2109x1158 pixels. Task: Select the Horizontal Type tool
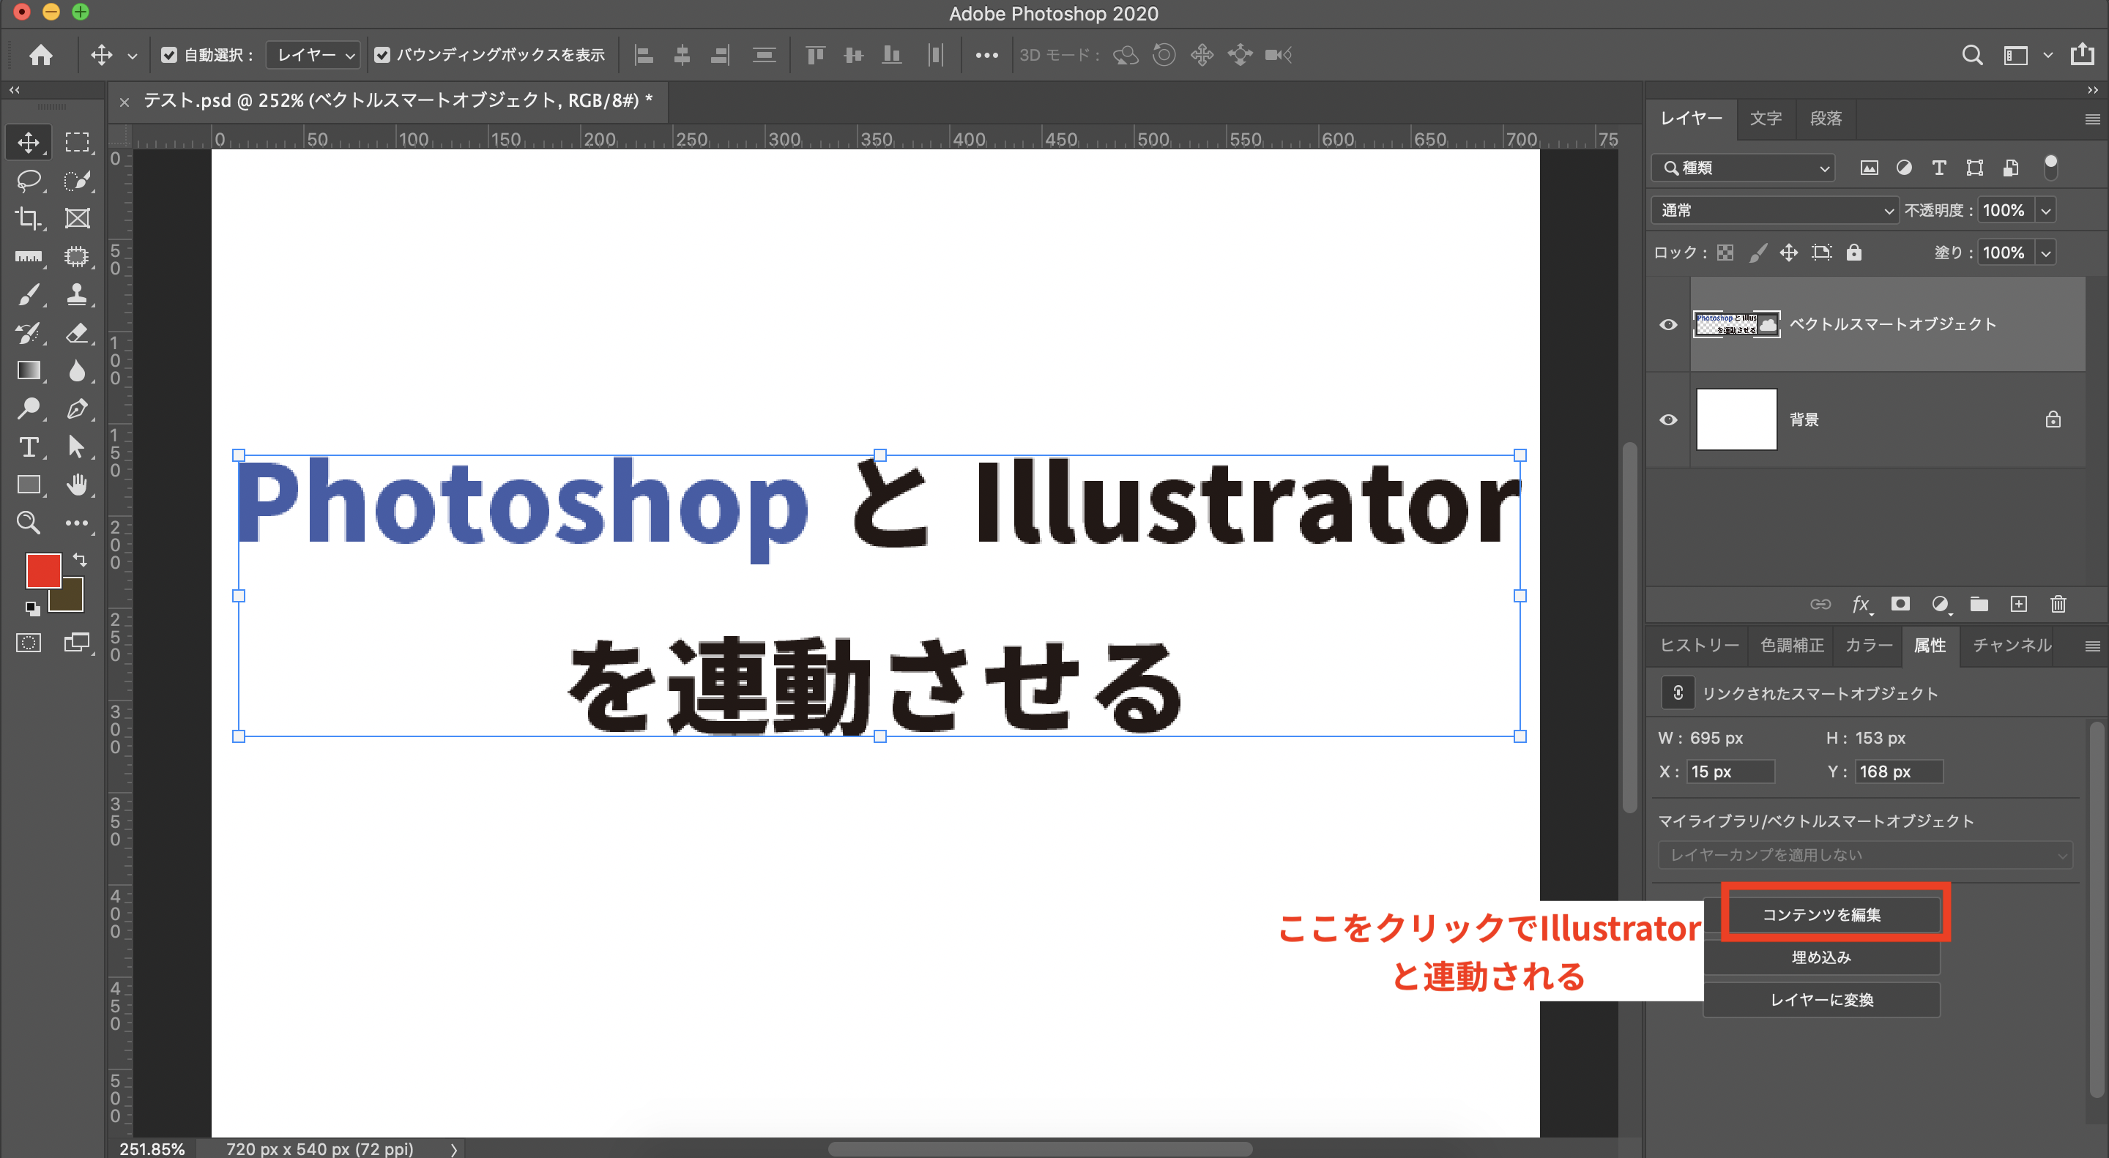pos(29,447)
